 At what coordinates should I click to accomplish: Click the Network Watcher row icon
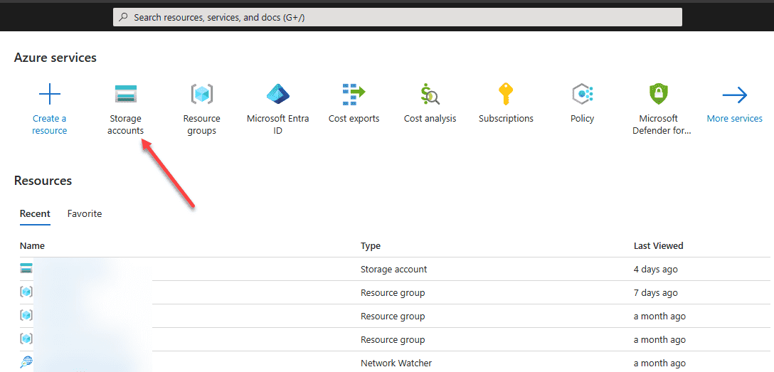pyautogui.click(x=26, y=363)
